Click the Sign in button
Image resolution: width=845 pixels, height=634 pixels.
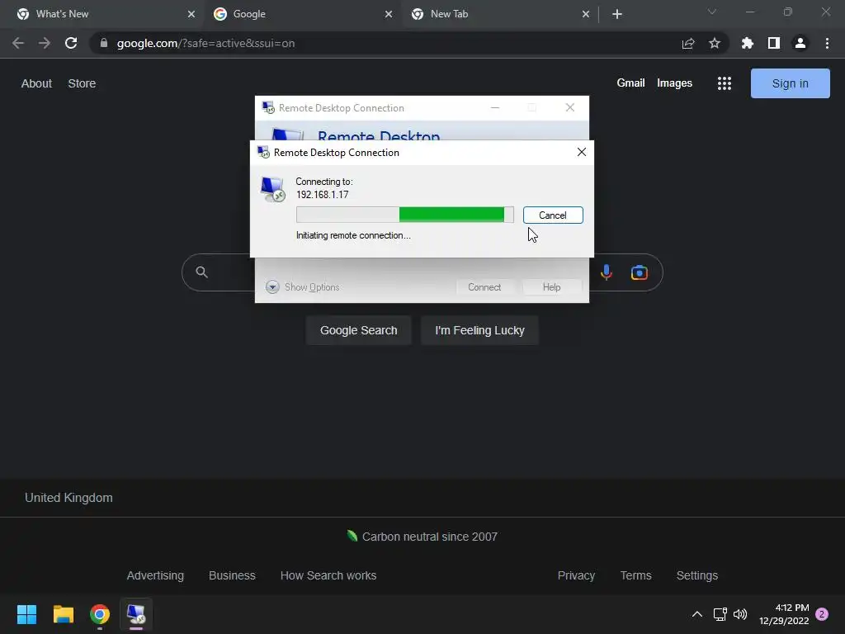[790, 83]
